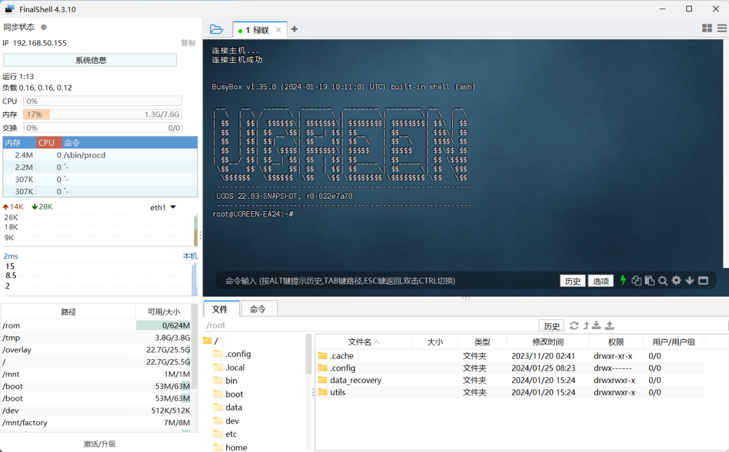Click the paste icon in terminal toolbar
Screen dimensions: 729x452
click(x=649, y=280)
